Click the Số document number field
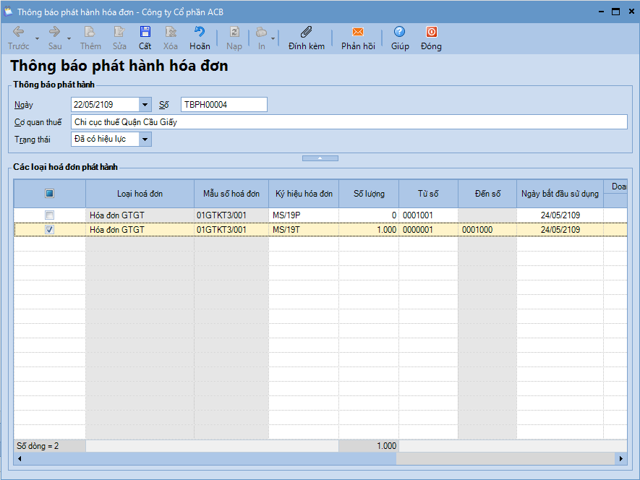 pos(223,105)
